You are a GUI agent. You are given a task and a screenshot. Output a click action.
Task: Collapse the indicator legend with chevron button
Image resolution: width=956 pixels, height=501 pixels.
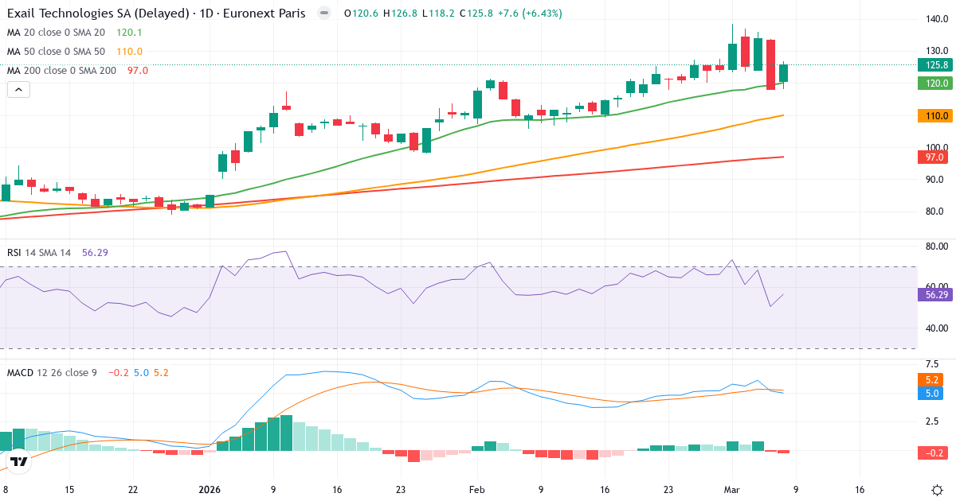click(x=18, y=90)
